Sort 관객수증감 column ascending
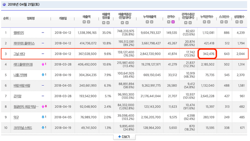 point(186,23)
